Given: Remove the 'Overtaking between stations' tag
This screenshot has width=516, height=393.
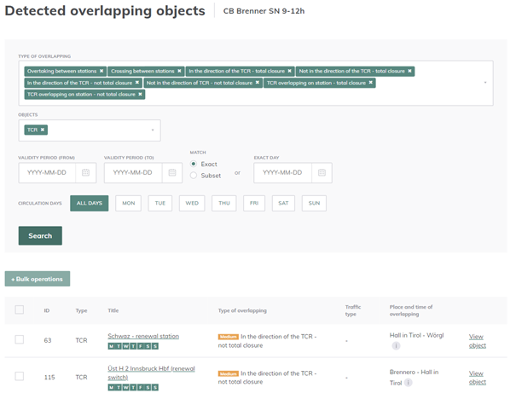Looking at the screenshot, I should (101, 71).
